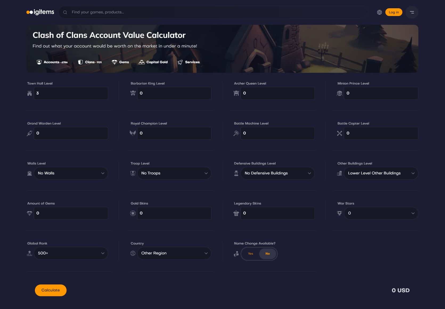This screenshot has height=309, width=445.
Task: Expand the War Stars dropdown
Action: pos(381,213)
